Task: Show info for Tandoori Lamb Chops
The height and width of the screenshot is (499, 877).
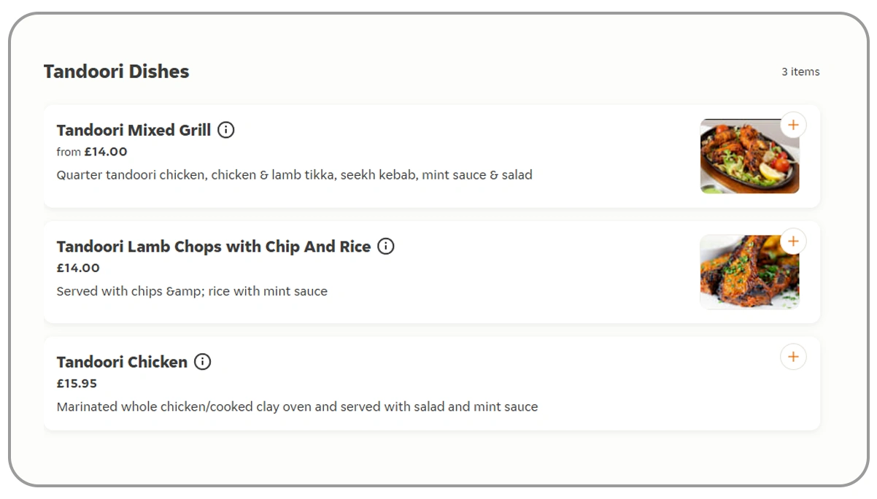Action: [386, 247]
